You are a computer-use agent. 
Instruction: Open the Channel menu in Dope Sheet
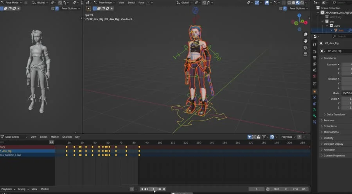67,137
